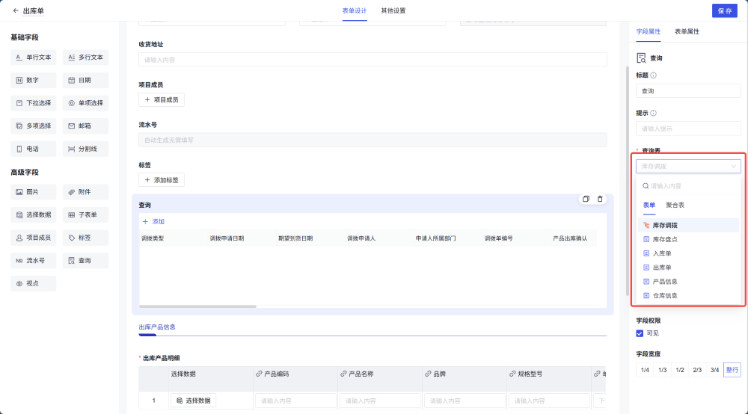Set field width to 整行

pos(732,370)
